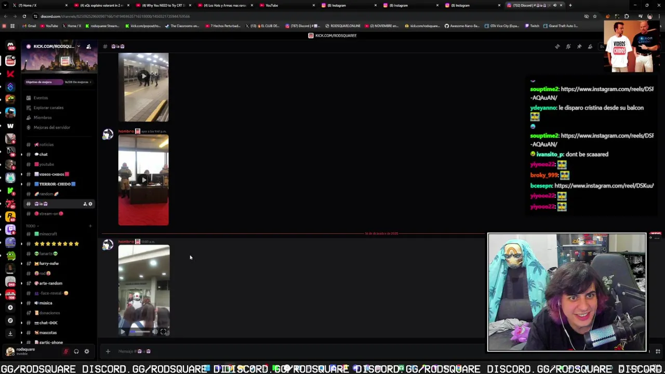
Task: Switch to the xQc explains valorant tab
Action: pyautogui.click(x=101, y=5)
